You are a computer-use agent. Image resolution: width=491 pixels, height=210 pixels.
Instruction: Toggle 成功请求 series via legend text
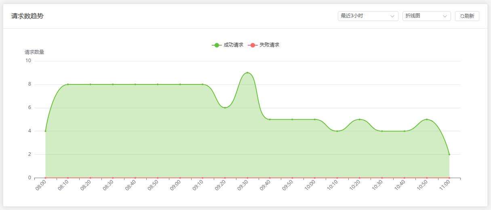(x=233, y=45)
